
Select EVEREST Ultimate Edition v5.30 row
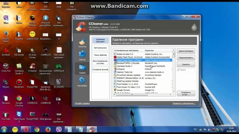coord(143,78)
